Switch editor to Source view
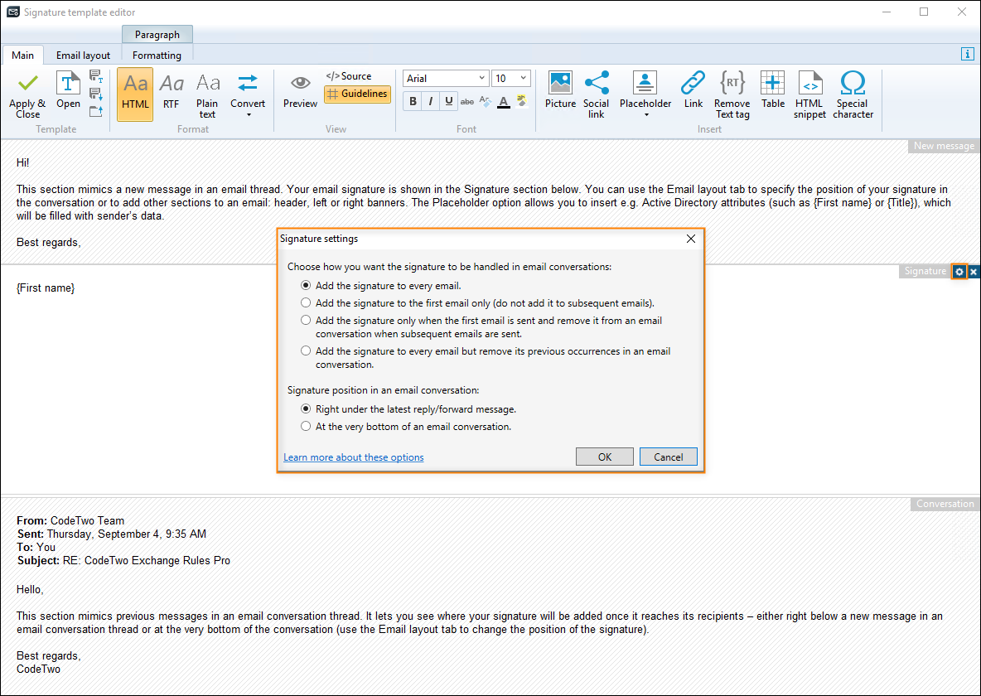Viewport: 981px width, 696px height. click(350, 75)
